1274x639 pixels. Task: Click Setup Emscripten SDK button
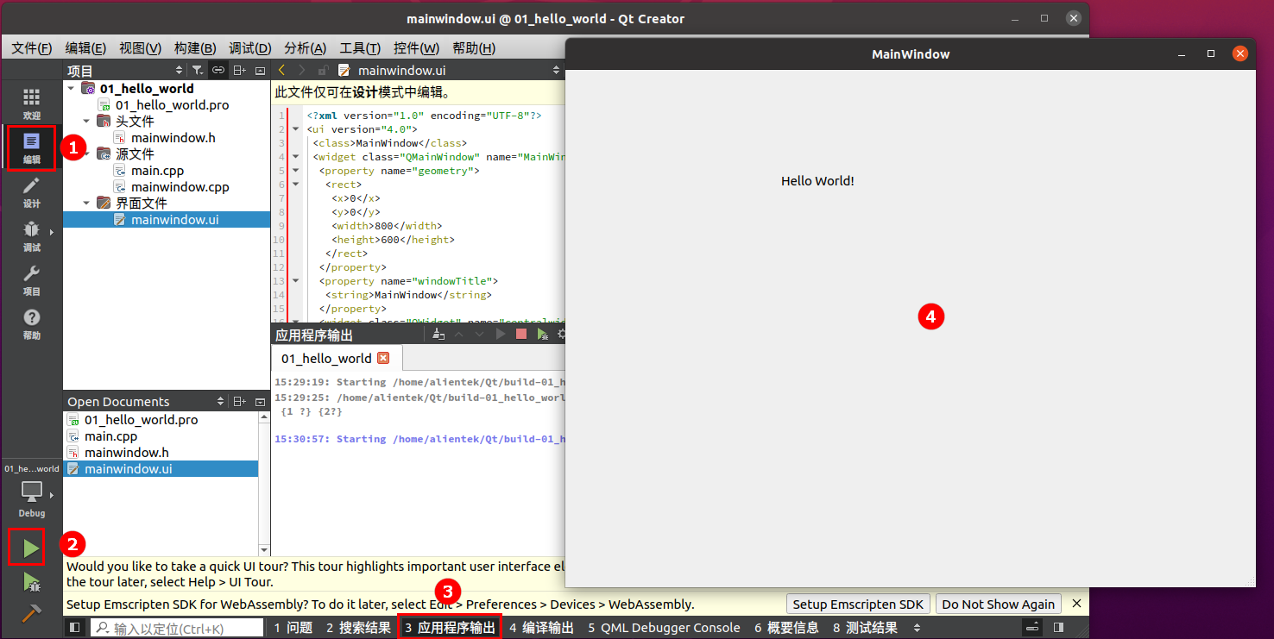coord(858,605)
